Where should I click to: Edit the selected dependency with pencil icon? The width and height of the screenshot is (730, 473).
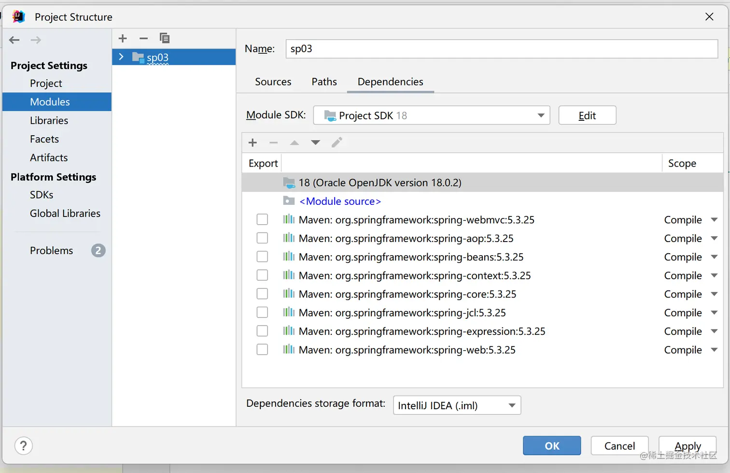click(337, 142)
